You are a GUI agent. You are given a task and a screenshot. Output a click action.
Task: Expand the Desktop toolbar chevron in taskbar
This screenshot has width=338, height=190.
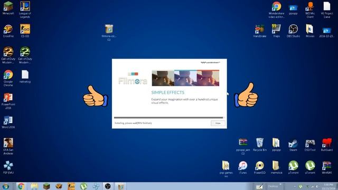click(x=280, y=184)
